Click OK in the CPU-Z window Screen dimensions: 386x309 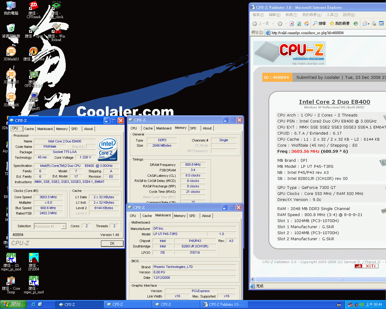112,243
